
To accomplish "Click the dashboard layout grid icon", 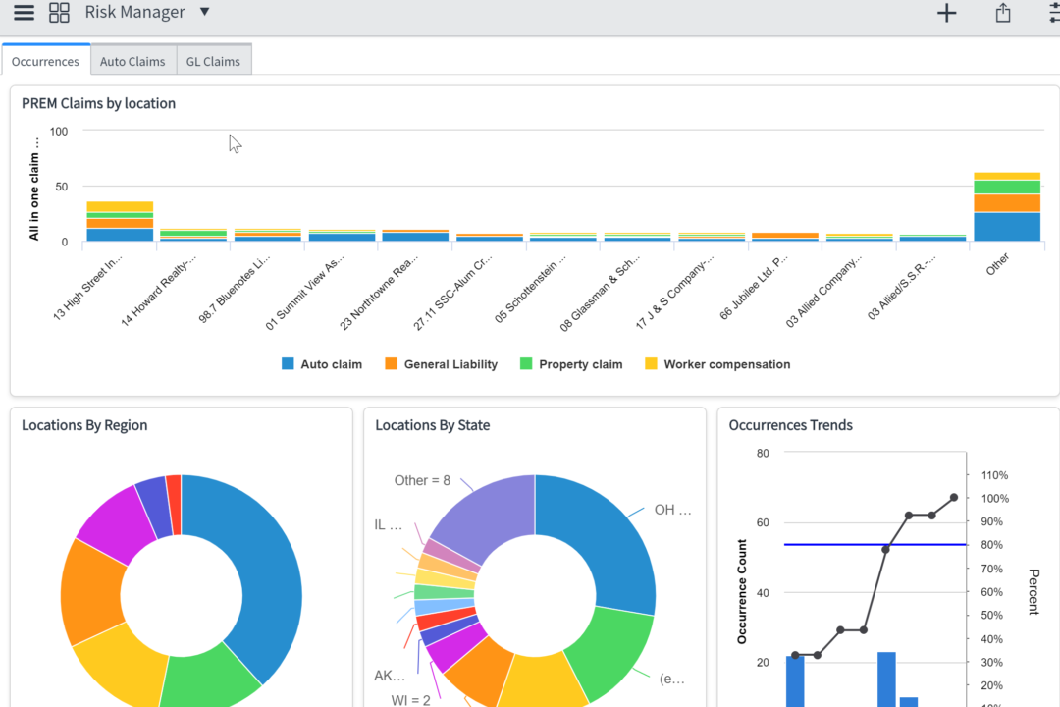I will click(x=59, y=13).
